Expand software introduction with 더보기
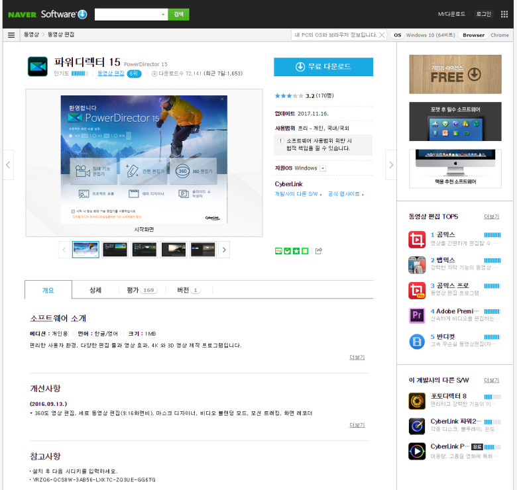This screenshot has height=490, width=517. [x=357, y=358]
